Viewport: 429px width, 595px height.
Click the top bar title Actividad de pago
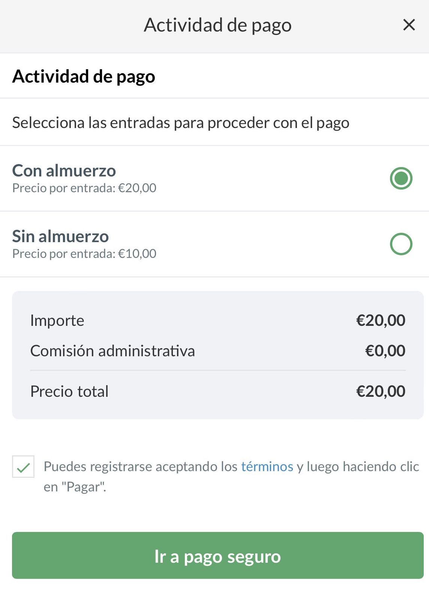(217, 25)
